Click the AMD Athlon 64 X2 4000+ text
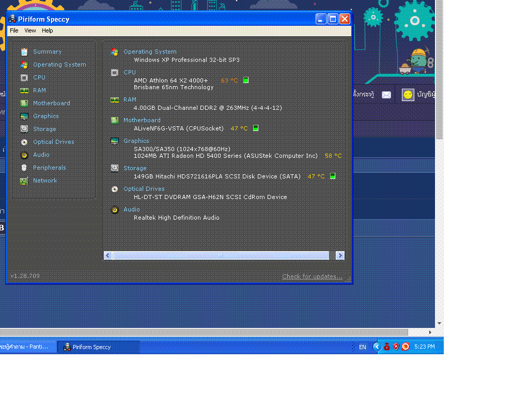 click(170, 80)
